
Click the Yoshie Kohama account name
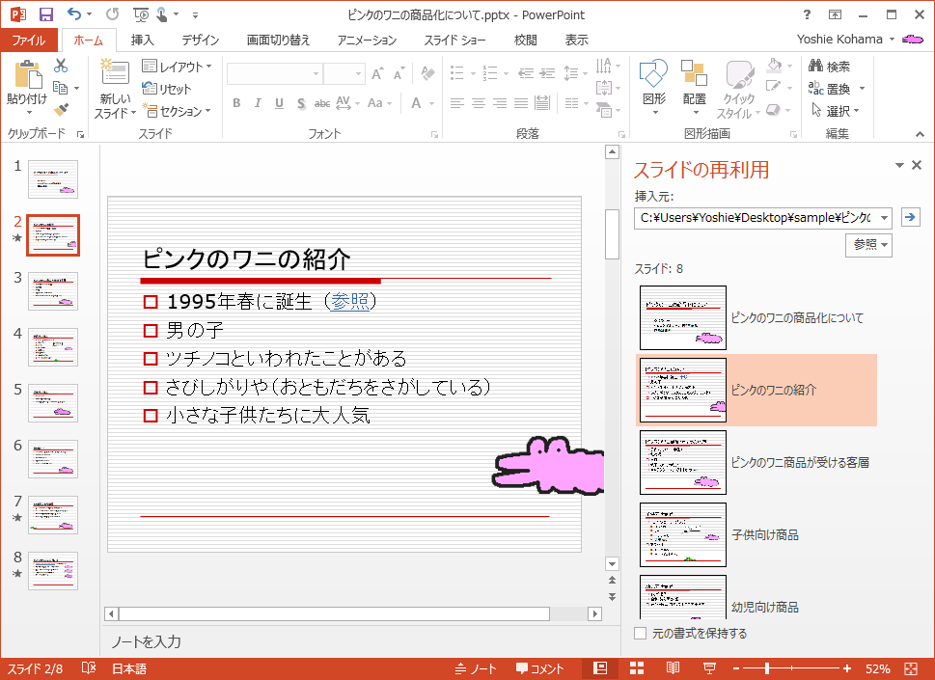[x=839, y=40]
